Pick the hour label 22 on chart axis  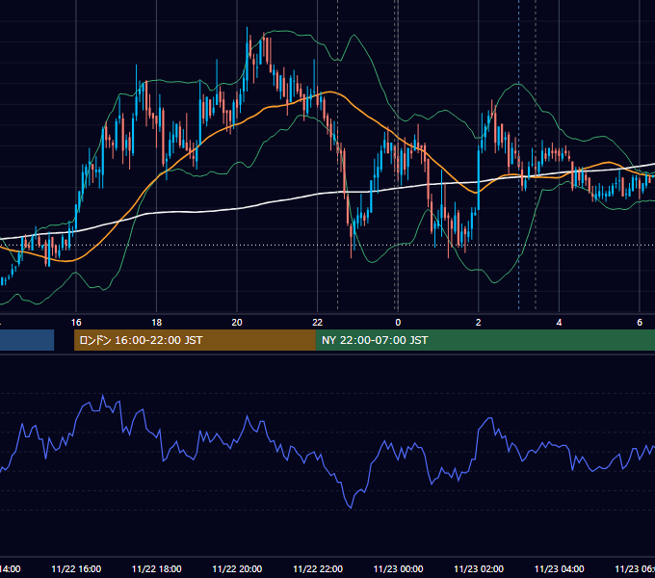pos(318,323)
